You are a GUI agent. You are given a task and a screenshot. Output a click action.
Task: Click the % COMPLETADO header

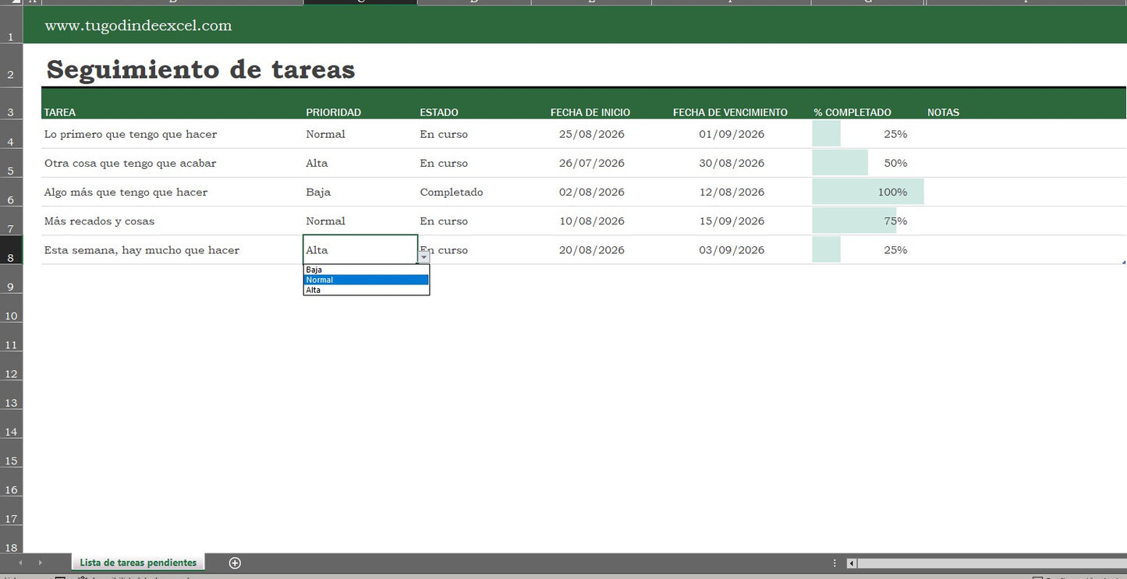point(852,112)
